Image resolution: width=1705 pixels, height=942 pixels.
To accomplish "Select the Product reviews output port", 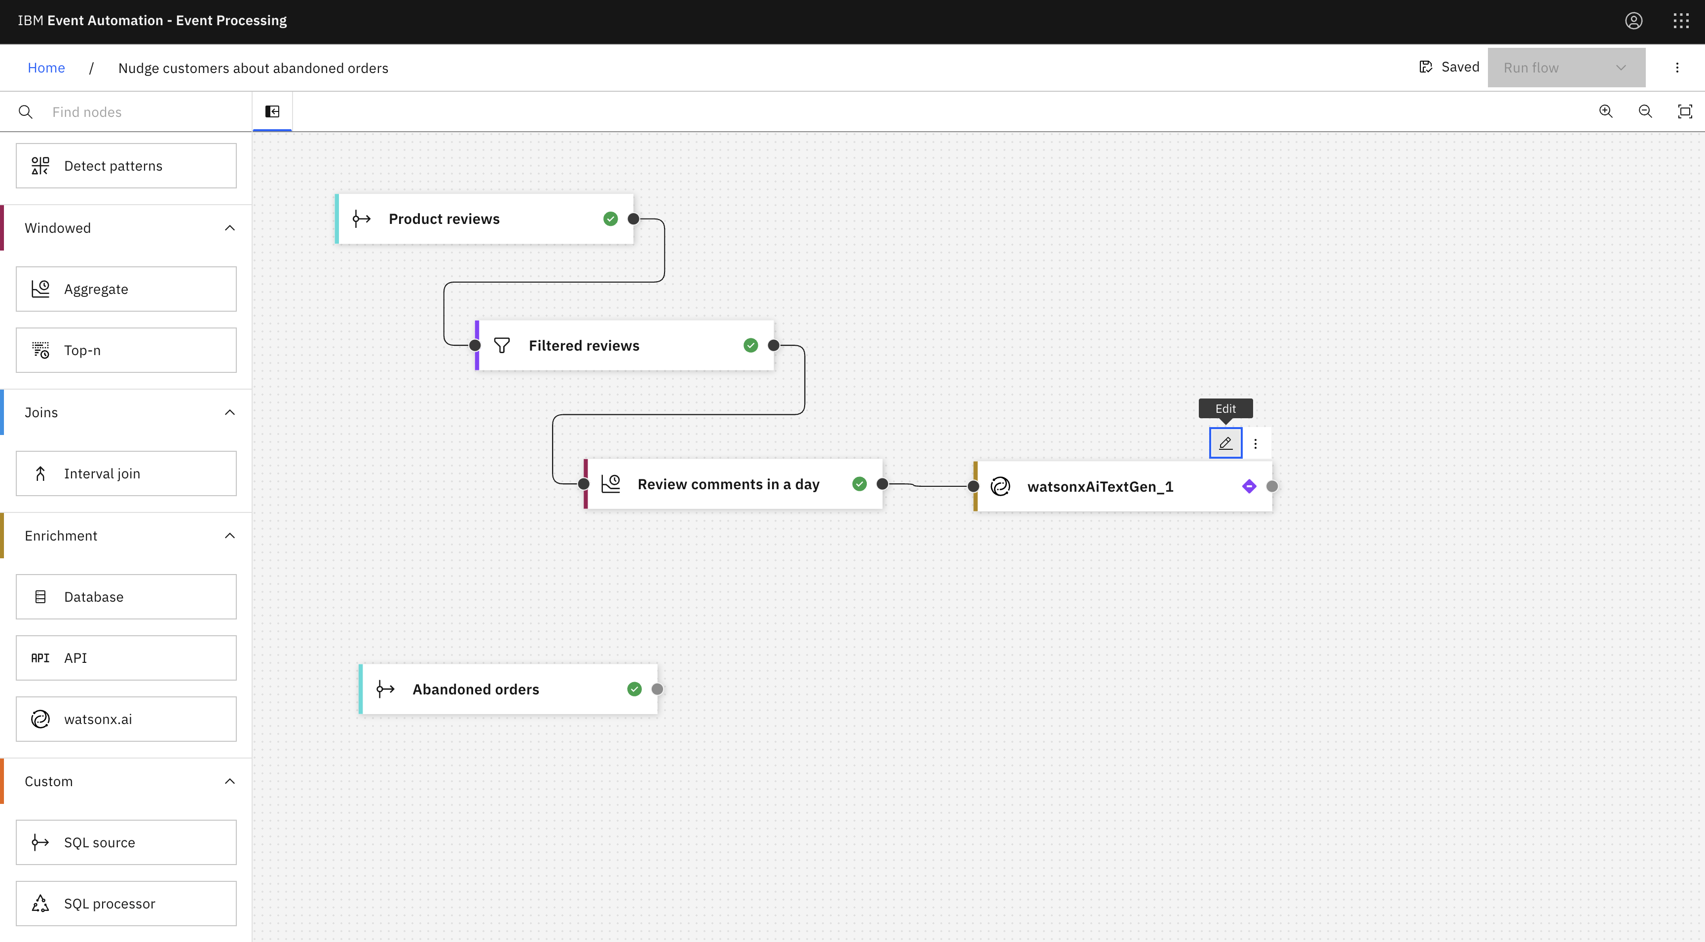I will (633, 219).
